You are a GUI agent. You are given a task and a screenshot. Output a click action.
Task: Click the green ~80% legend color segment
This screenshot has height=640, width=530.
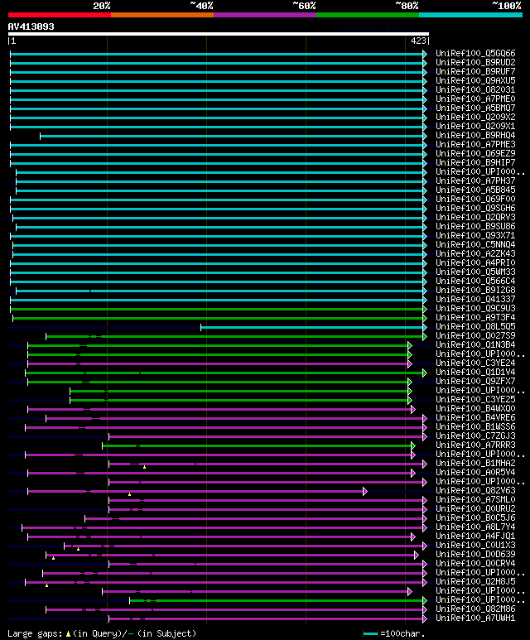click(x=368, y=15)
